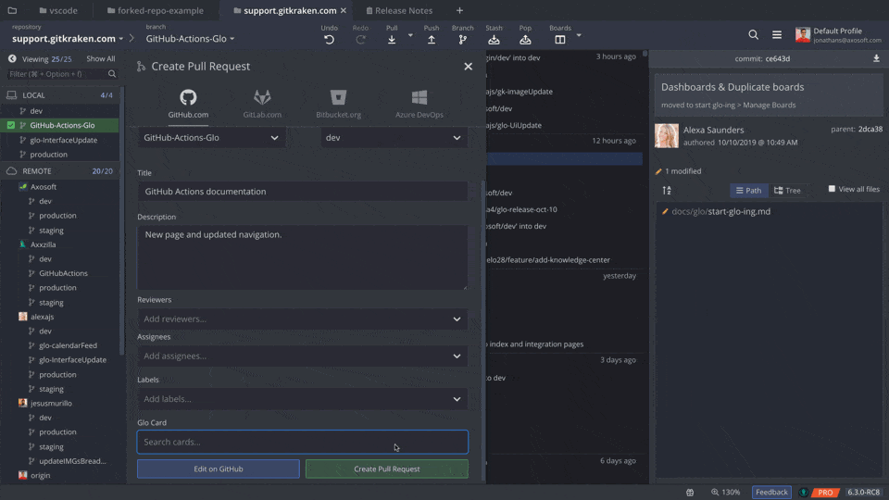Open the target branch dev dropdown
Screen dimensions: 889x500
[x=394, y=138]
